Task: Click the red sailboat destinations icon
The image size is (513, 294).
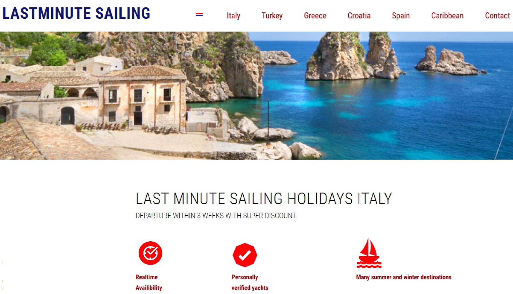Action: click(x=369, y=253)
